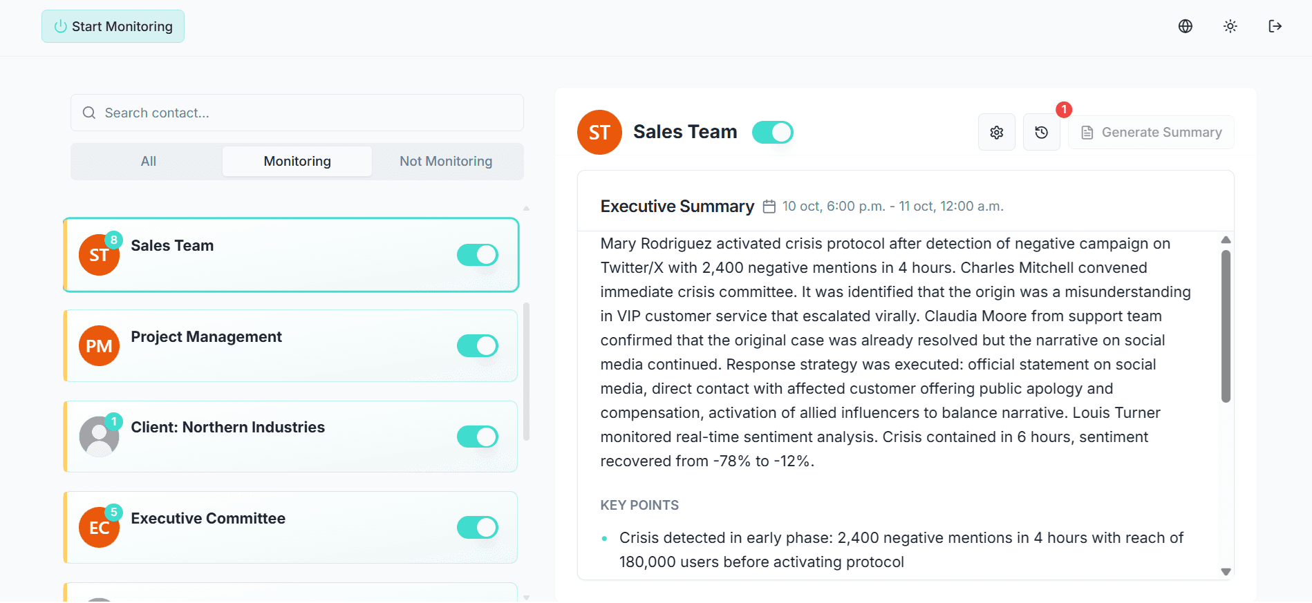The width and height of the screenshot is (1312, 603).
Task: Collapse the contact list scroll arrow up
Action: coord(526,208)
